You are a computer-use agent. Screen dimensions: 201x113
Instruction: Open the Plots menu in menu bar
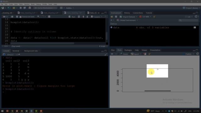click(x=21, y=4)
